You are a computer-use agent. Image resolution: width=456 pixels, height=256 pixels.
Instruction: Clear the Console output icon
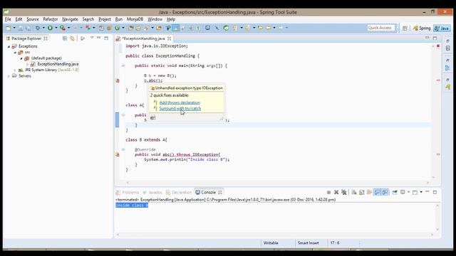(x=354, y=193)
